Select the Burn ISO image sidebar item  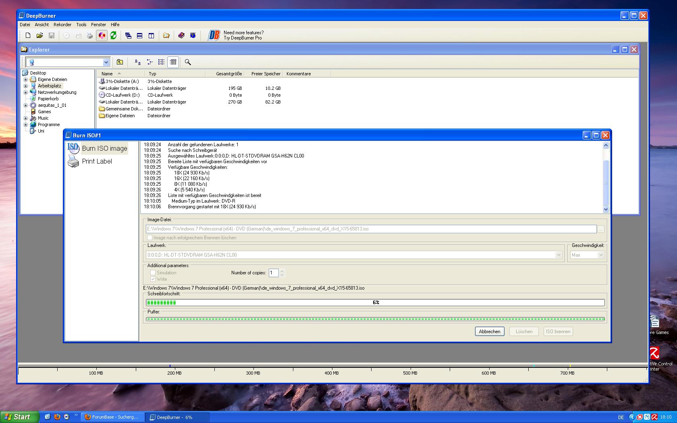click(97, 148)
